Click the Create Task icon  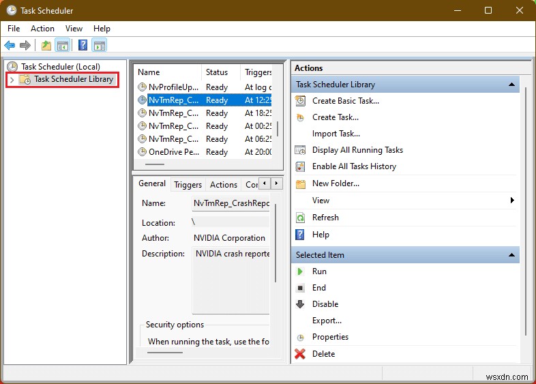[x=300, y=117]
